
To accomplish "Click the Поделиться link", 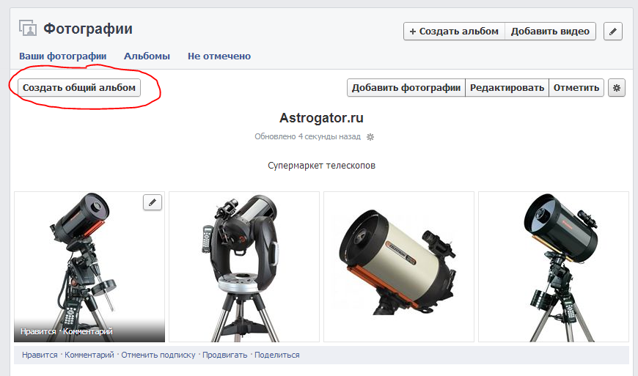I will coord(277,355).
